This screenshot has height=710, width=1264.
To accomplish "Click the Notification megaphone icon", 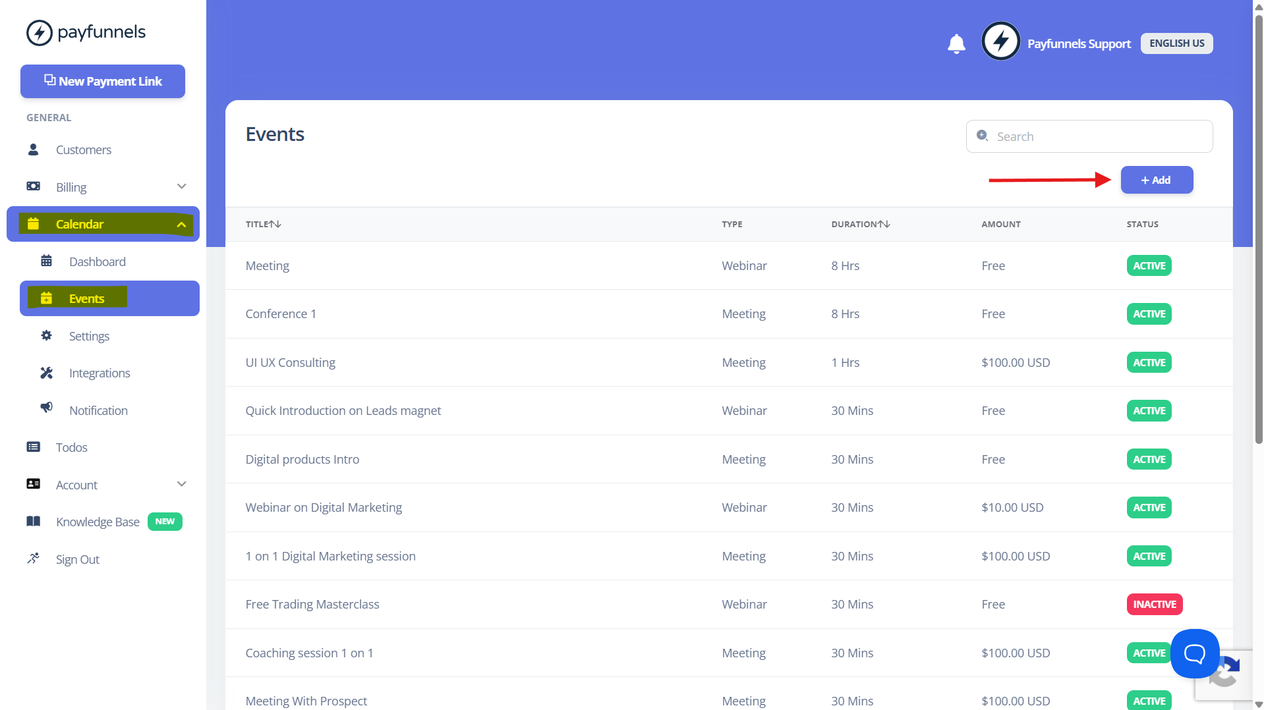I will [x=46, y=408].
